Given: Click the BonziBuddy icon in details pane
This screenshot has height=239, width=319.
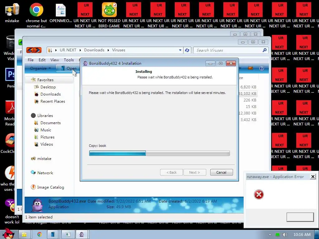Looking at the screenshot, I should pos(37,205).
